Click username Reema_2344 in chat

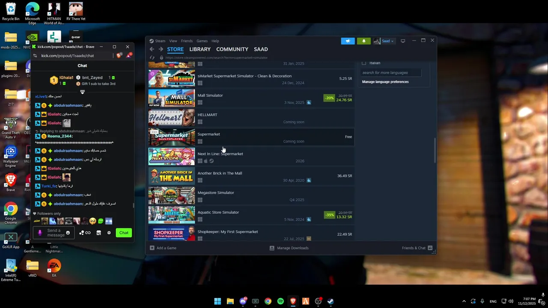[60, 136]
